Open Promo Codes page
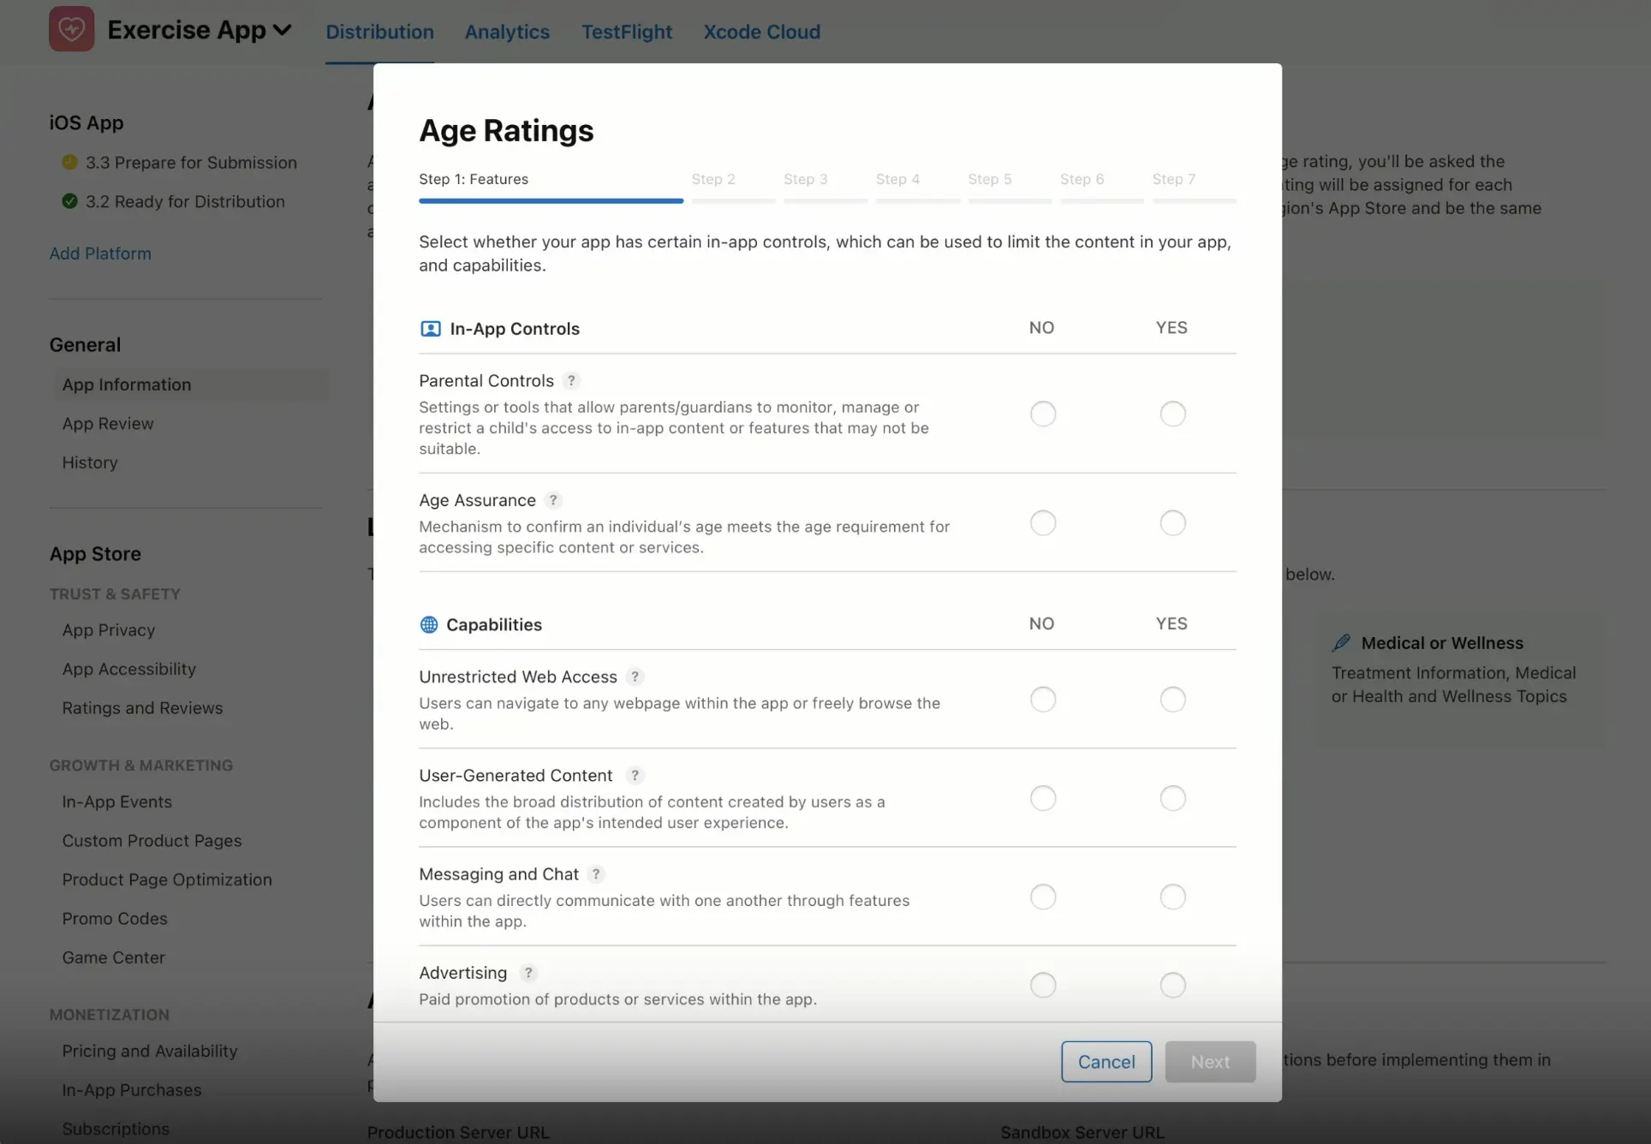Image resolution: width=1651 pixels, height=1144 pixels. point(115,919)
